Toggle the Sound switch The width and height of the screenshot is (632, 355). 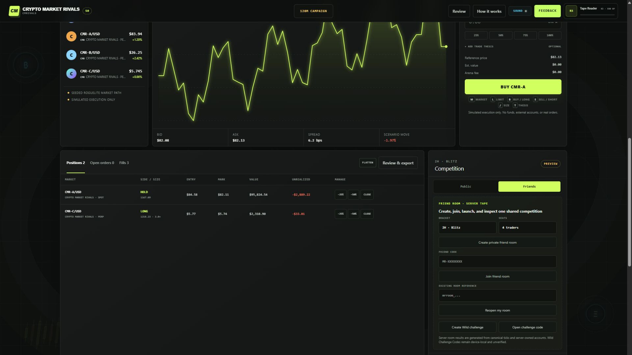point(520,11)
